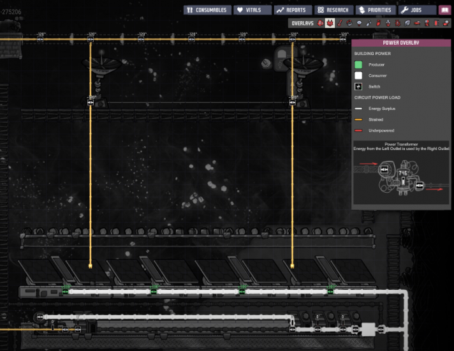Image resolution: width=454 pixels, height=351 pixels.
Task: Open the Reports screen
Action: (293, 10)
